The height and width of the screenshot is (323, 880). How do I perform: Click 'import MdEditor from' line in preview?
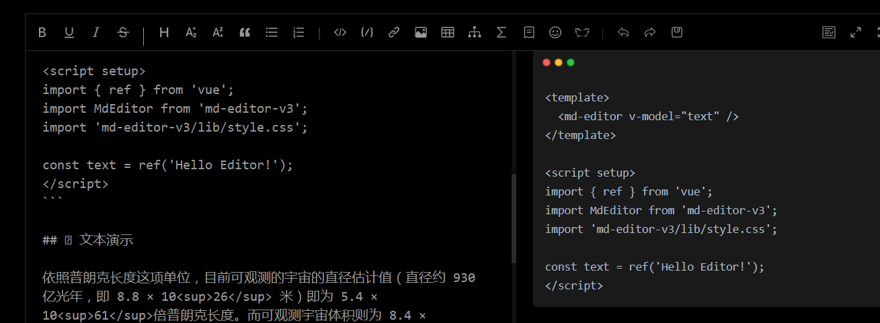pos(662,210)
